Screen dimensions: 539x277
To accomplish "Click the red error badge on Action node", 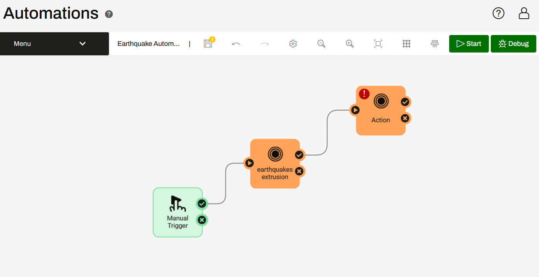I will tap(364, 94).
